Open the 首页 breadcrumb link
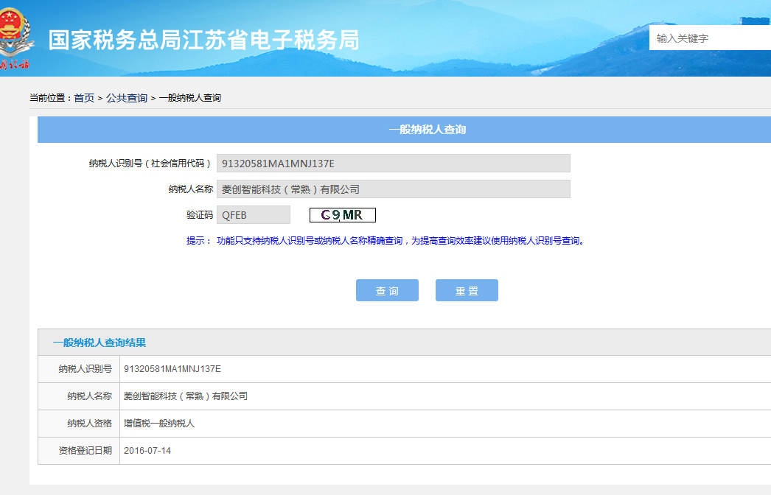The width and height of the screenshot is (771, 495). tap(84, 98)
